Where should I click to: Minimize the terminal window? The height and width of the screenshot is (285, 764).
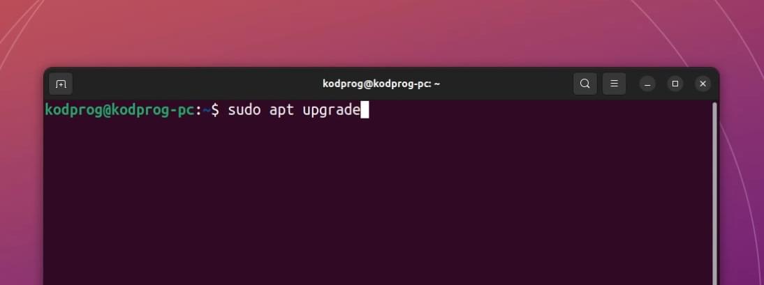click(647, 84)
